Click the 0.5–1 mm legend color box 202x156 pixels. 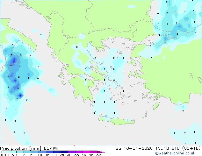[13, 152]
